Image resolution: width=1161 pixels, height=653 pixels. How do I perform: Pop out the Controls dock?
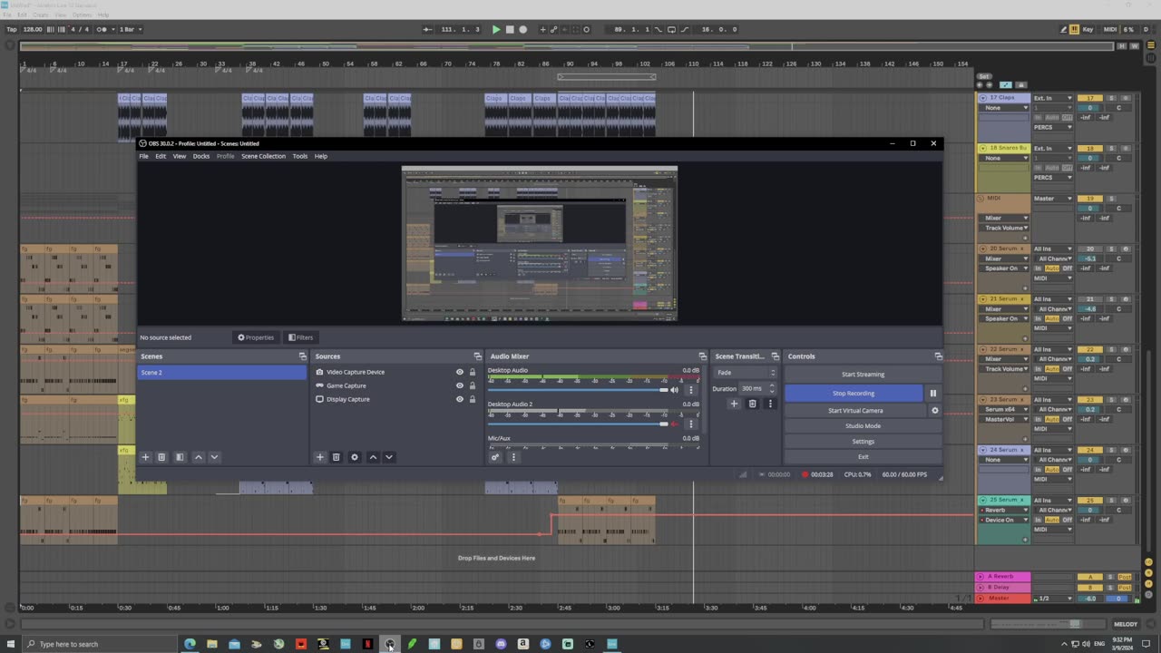pyautogui.click(x=938, y=356)
